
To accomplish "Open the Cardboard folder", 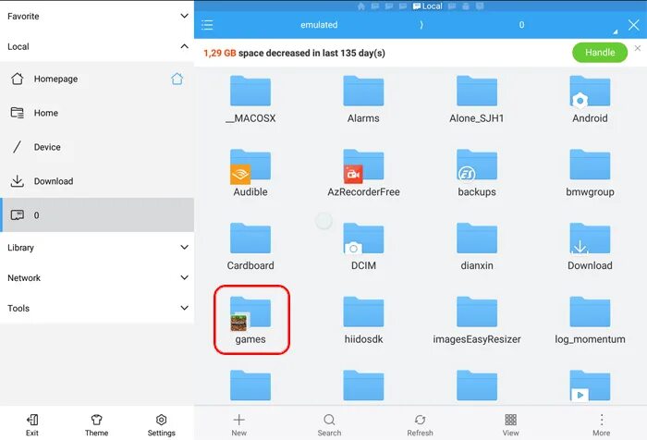I will [250, 247].
